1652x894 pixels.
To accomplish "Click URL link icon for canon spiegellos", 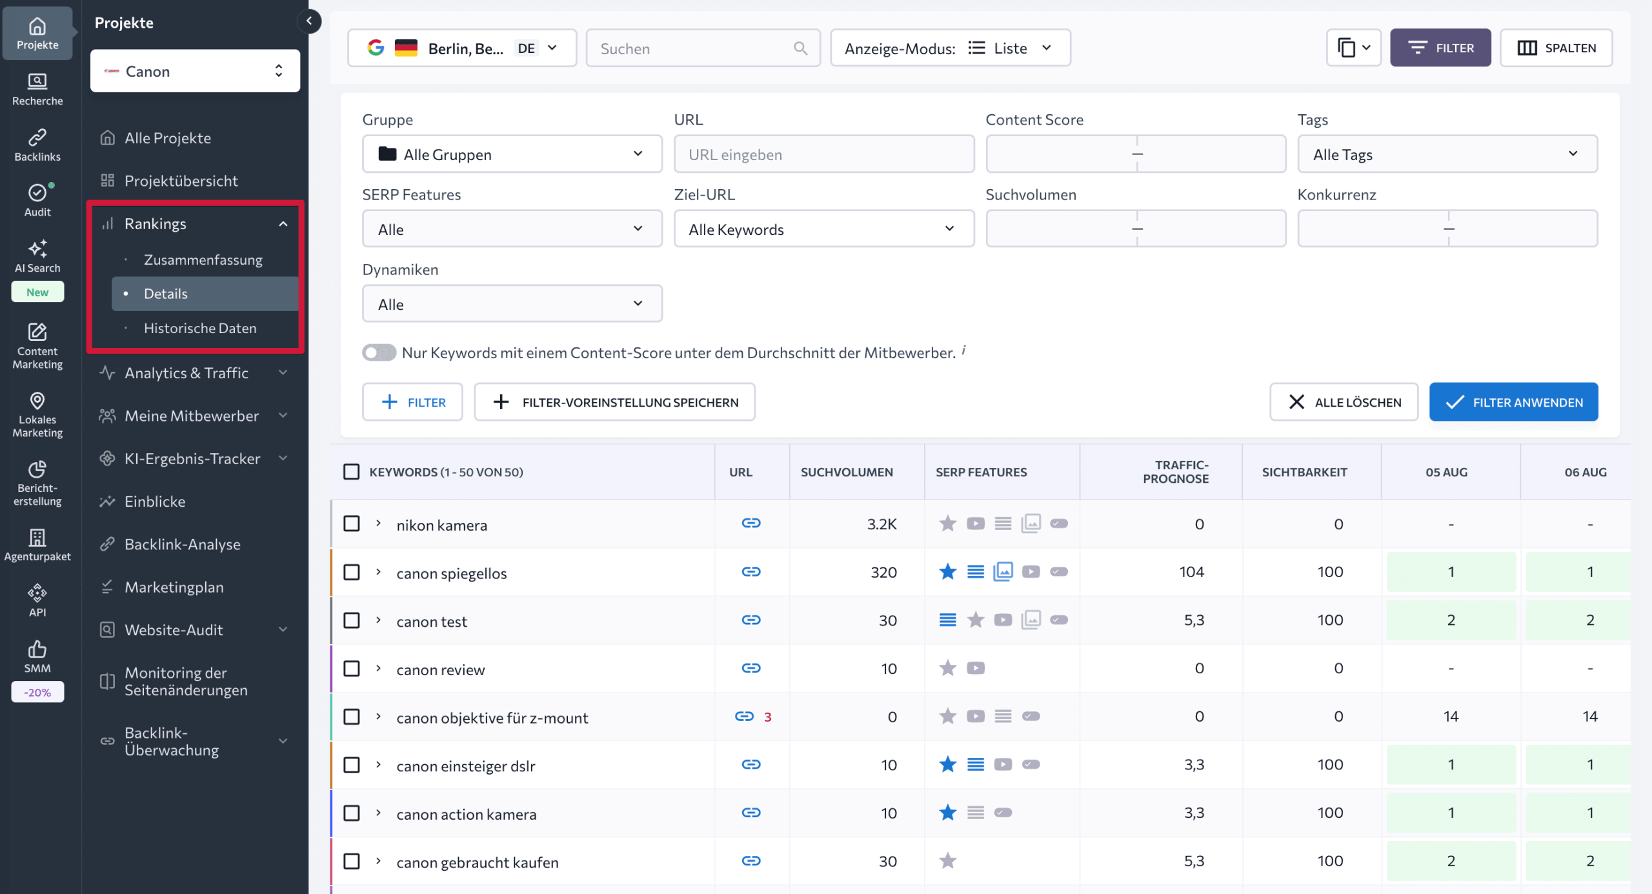I will point(750,572).
